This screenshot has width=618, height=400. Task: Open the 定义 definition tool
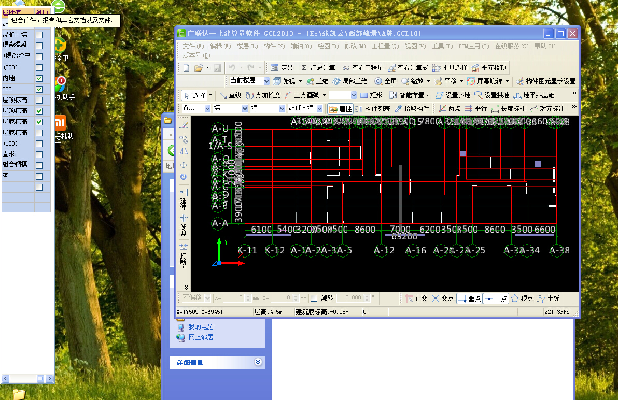[x=282, y=68]
